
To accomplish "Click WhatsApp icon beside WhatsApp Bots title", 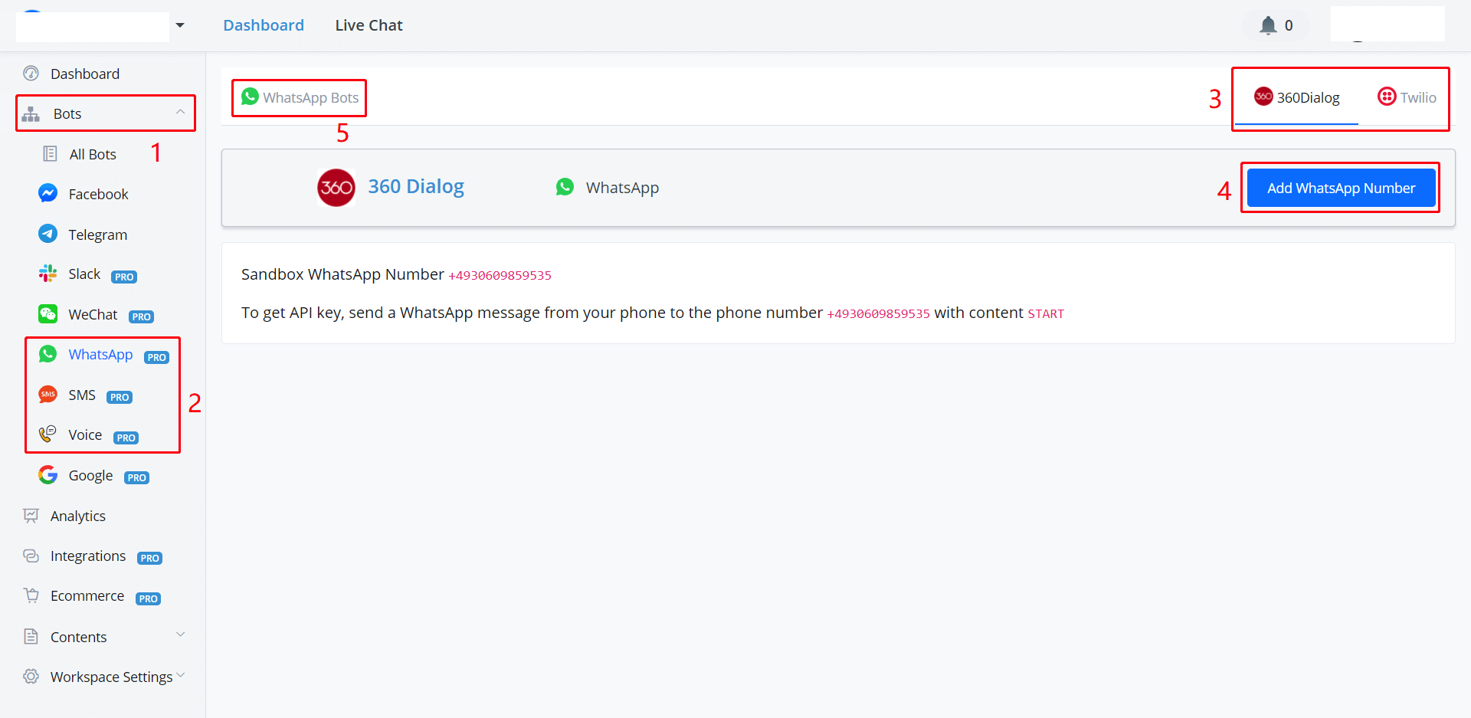I will 250,97.
